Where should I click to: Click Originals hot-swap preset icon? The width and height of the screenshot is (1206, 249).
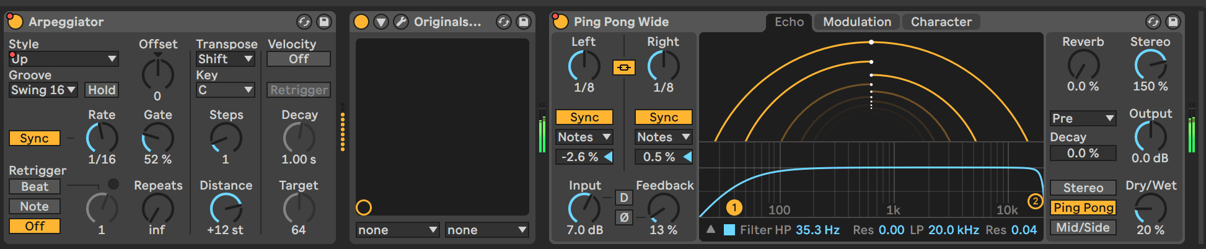(504, 22)
